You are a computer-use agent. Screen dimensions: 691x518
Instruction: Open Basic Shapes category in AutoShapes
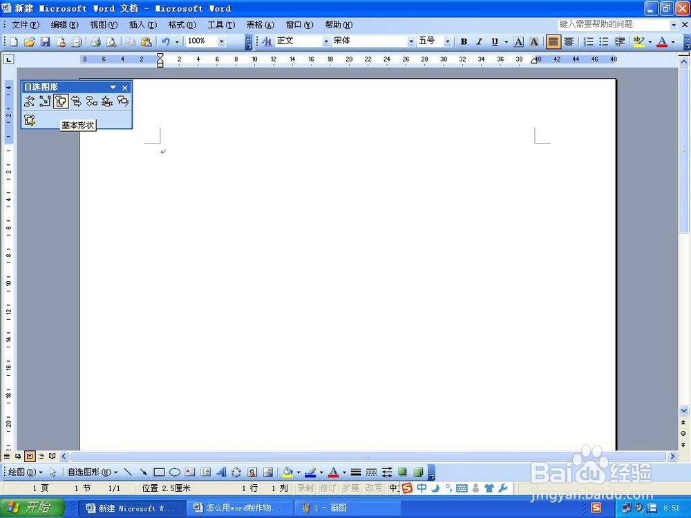pyautogui.click(x=60, y=102)
